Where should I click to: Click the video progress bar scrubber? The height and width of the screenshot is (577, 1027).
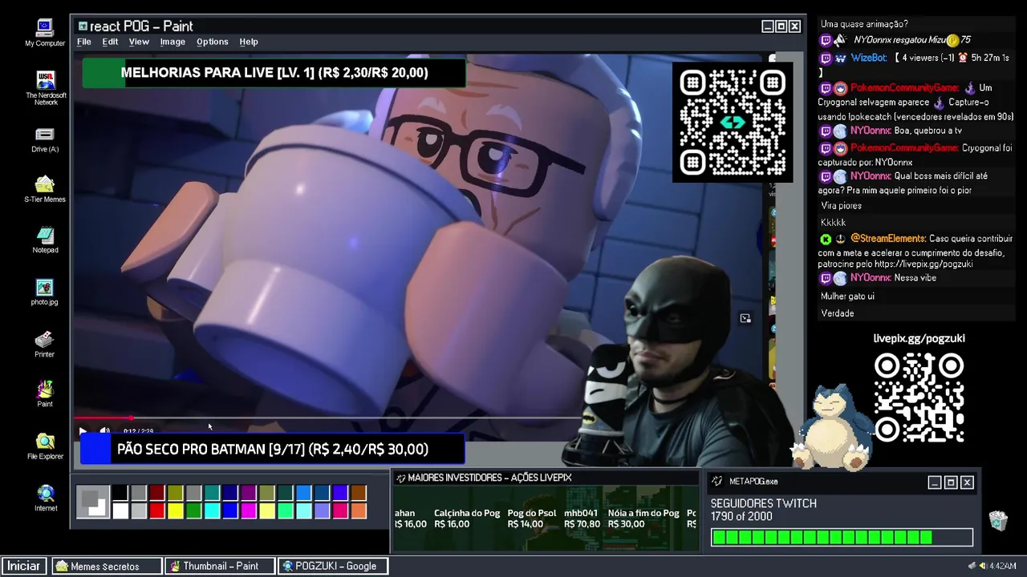click(131, 418)
